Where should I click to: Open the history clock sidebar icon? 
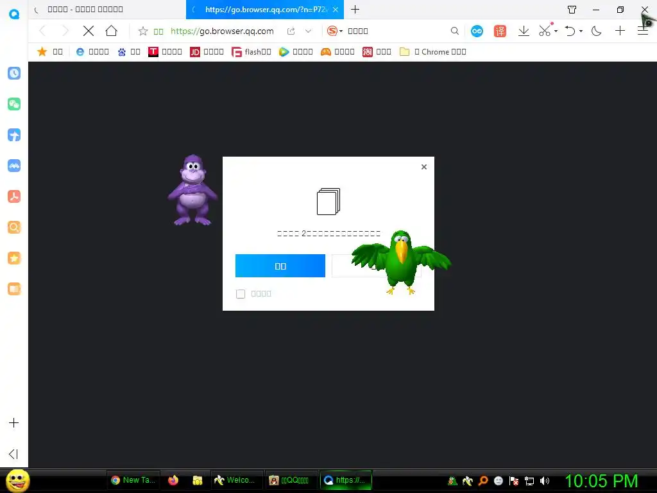(x=14, y=73)
